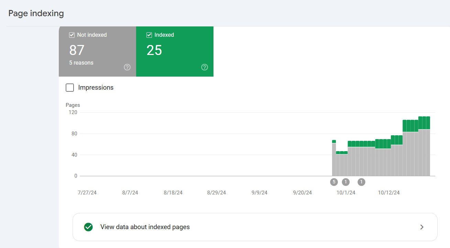
Task: Click the green check icon beside View data
Action: 88,227
